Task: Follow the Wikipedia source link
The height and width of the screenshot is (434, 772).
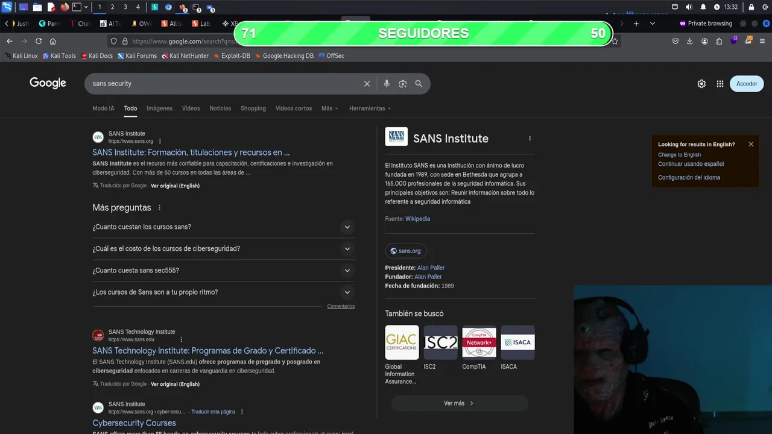Action: point(417,219)
